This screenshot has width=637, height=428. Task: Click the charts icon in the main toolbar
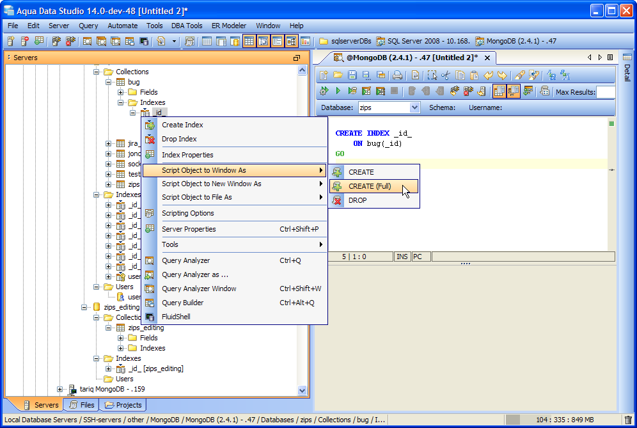tap(306, 41)
